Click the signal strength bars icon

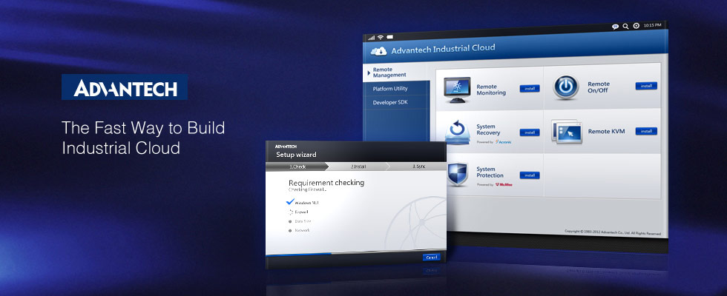pos(371,38)
